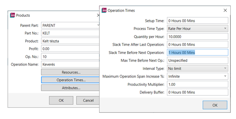The image size is (236, 119).
Task: Close the Operation Times dialog
Action: point(225,10)
